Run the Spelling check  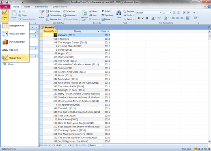(107, 15)
